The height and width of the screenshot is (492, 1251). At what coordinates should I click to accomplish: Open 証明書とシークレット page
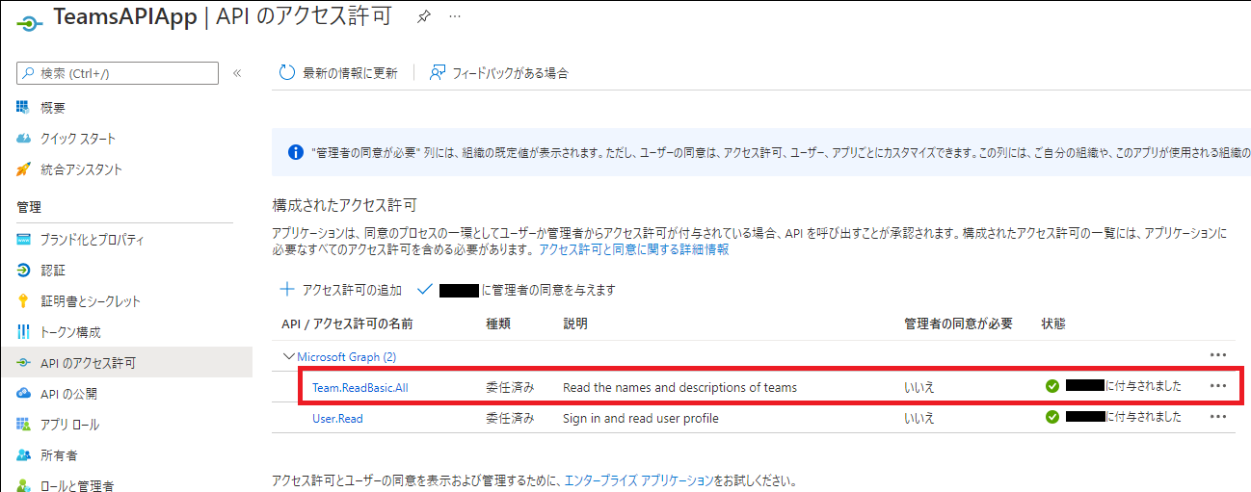point(91,301)
